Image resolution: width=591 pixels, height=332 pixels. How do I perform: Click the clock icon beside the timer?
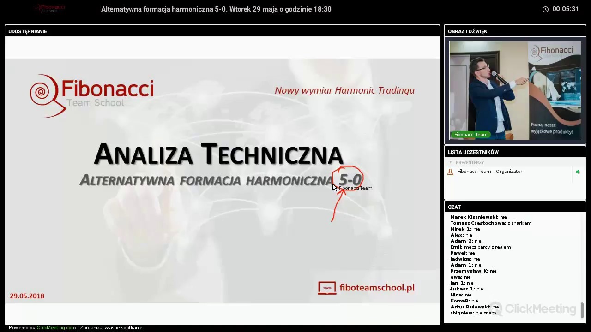click(x=545, y=9)
